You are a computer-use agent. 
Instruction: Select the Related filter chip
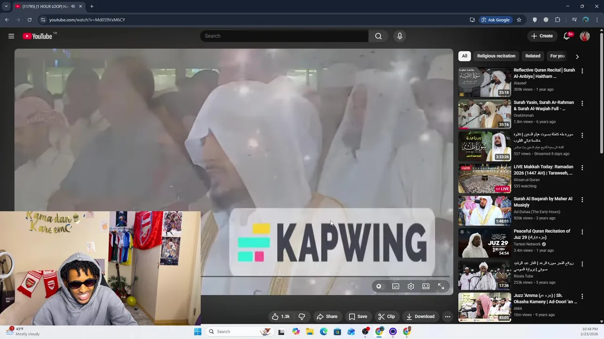click(533, 56)
